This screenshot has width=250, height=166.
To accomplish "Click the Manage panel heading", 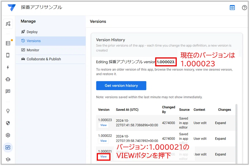I will [28, 21].
